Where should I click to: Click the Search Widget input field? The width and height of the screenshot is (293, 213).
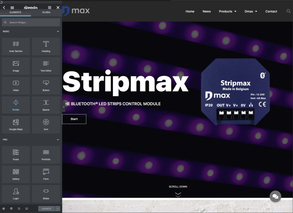(x=31, y=22)
